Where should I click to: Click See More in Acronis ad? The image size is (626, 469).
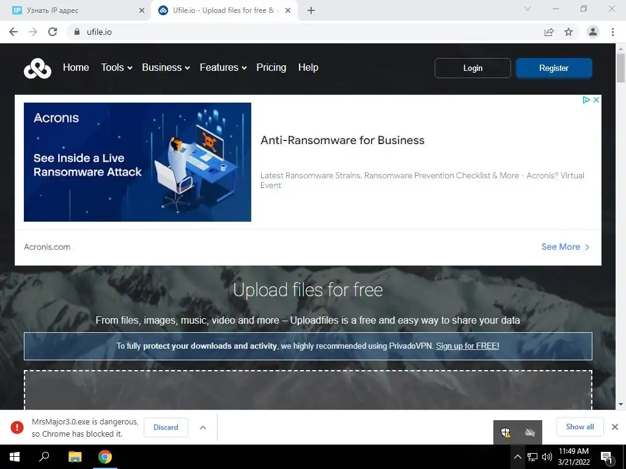[x=565, y=247]
